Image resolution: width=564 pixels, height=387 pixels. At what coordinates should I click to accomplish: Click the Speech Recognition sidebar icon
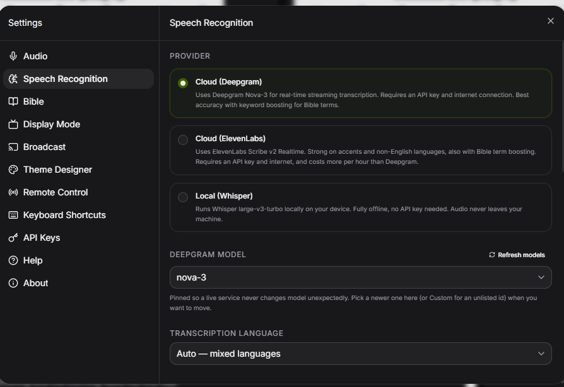[x=13, y=79]
